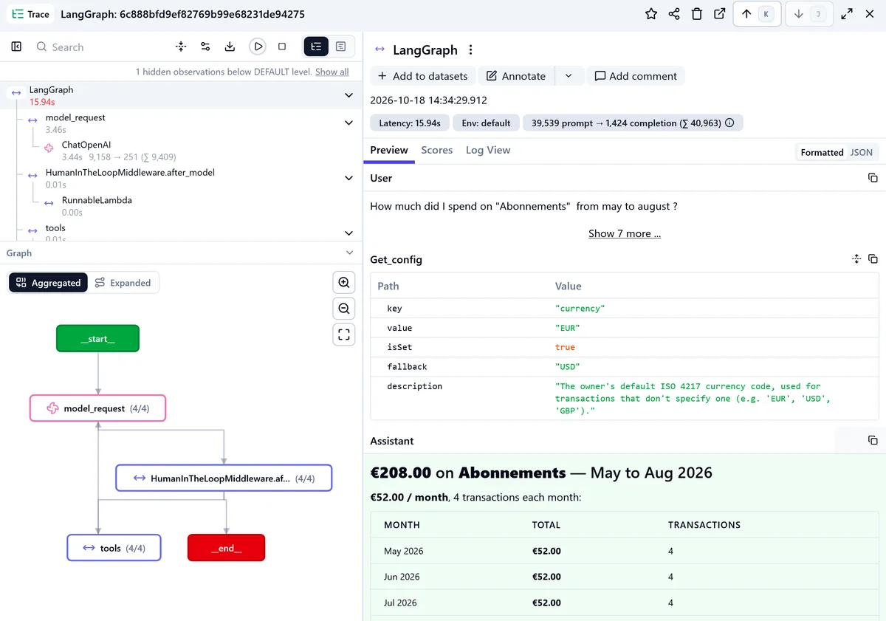The width and height of the screenshot is (886, 621).
Task: Select the ChatOpenAI observation
Action: [86, 145]
